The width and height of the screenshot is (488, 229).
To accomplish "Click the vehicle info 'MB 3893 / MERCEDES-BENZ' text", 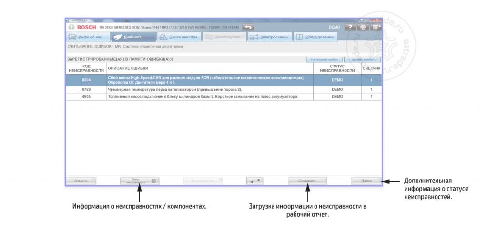I will tap(169, 27).
